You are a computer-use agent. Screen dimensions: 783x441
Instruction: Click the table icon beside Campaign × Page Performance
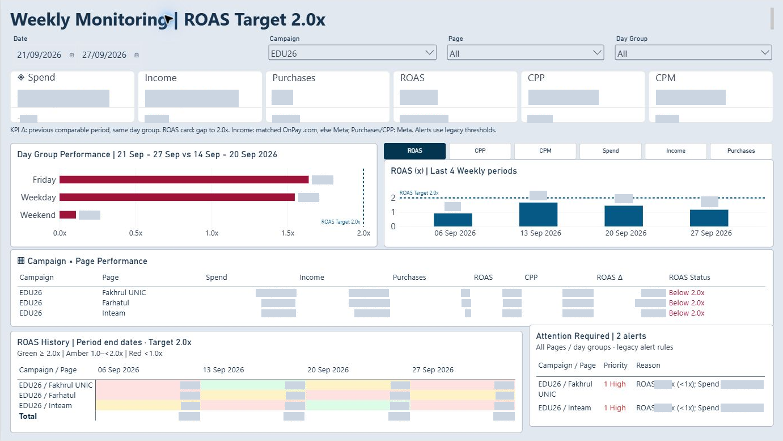point(21,261)
